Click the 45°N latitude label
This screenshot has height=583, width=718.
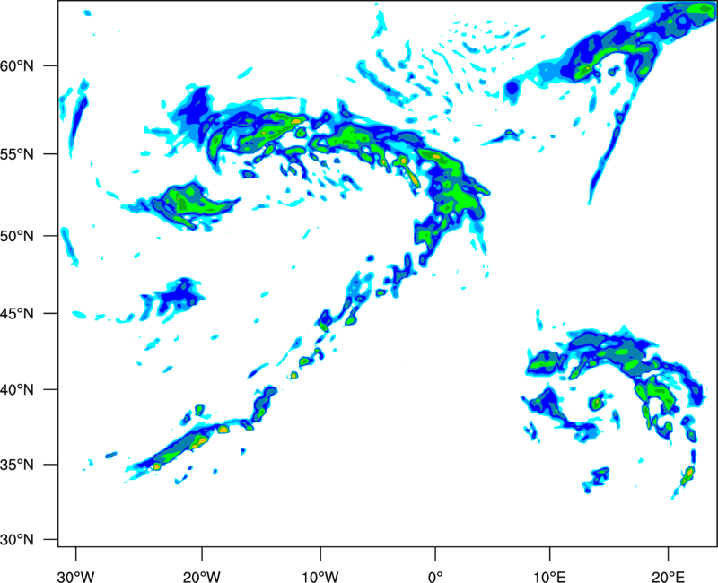tap(17, 314)
